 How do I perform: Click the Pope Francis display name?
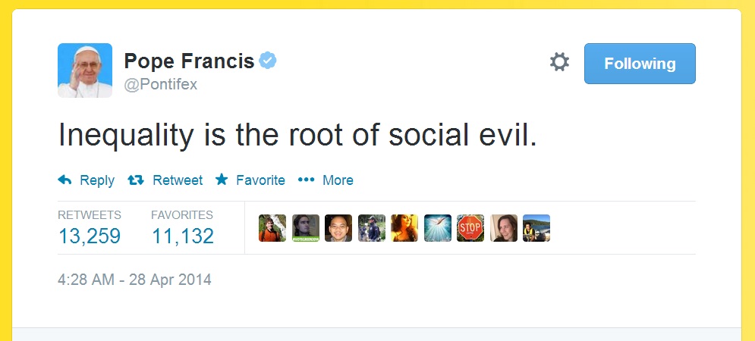coord(189,62)
